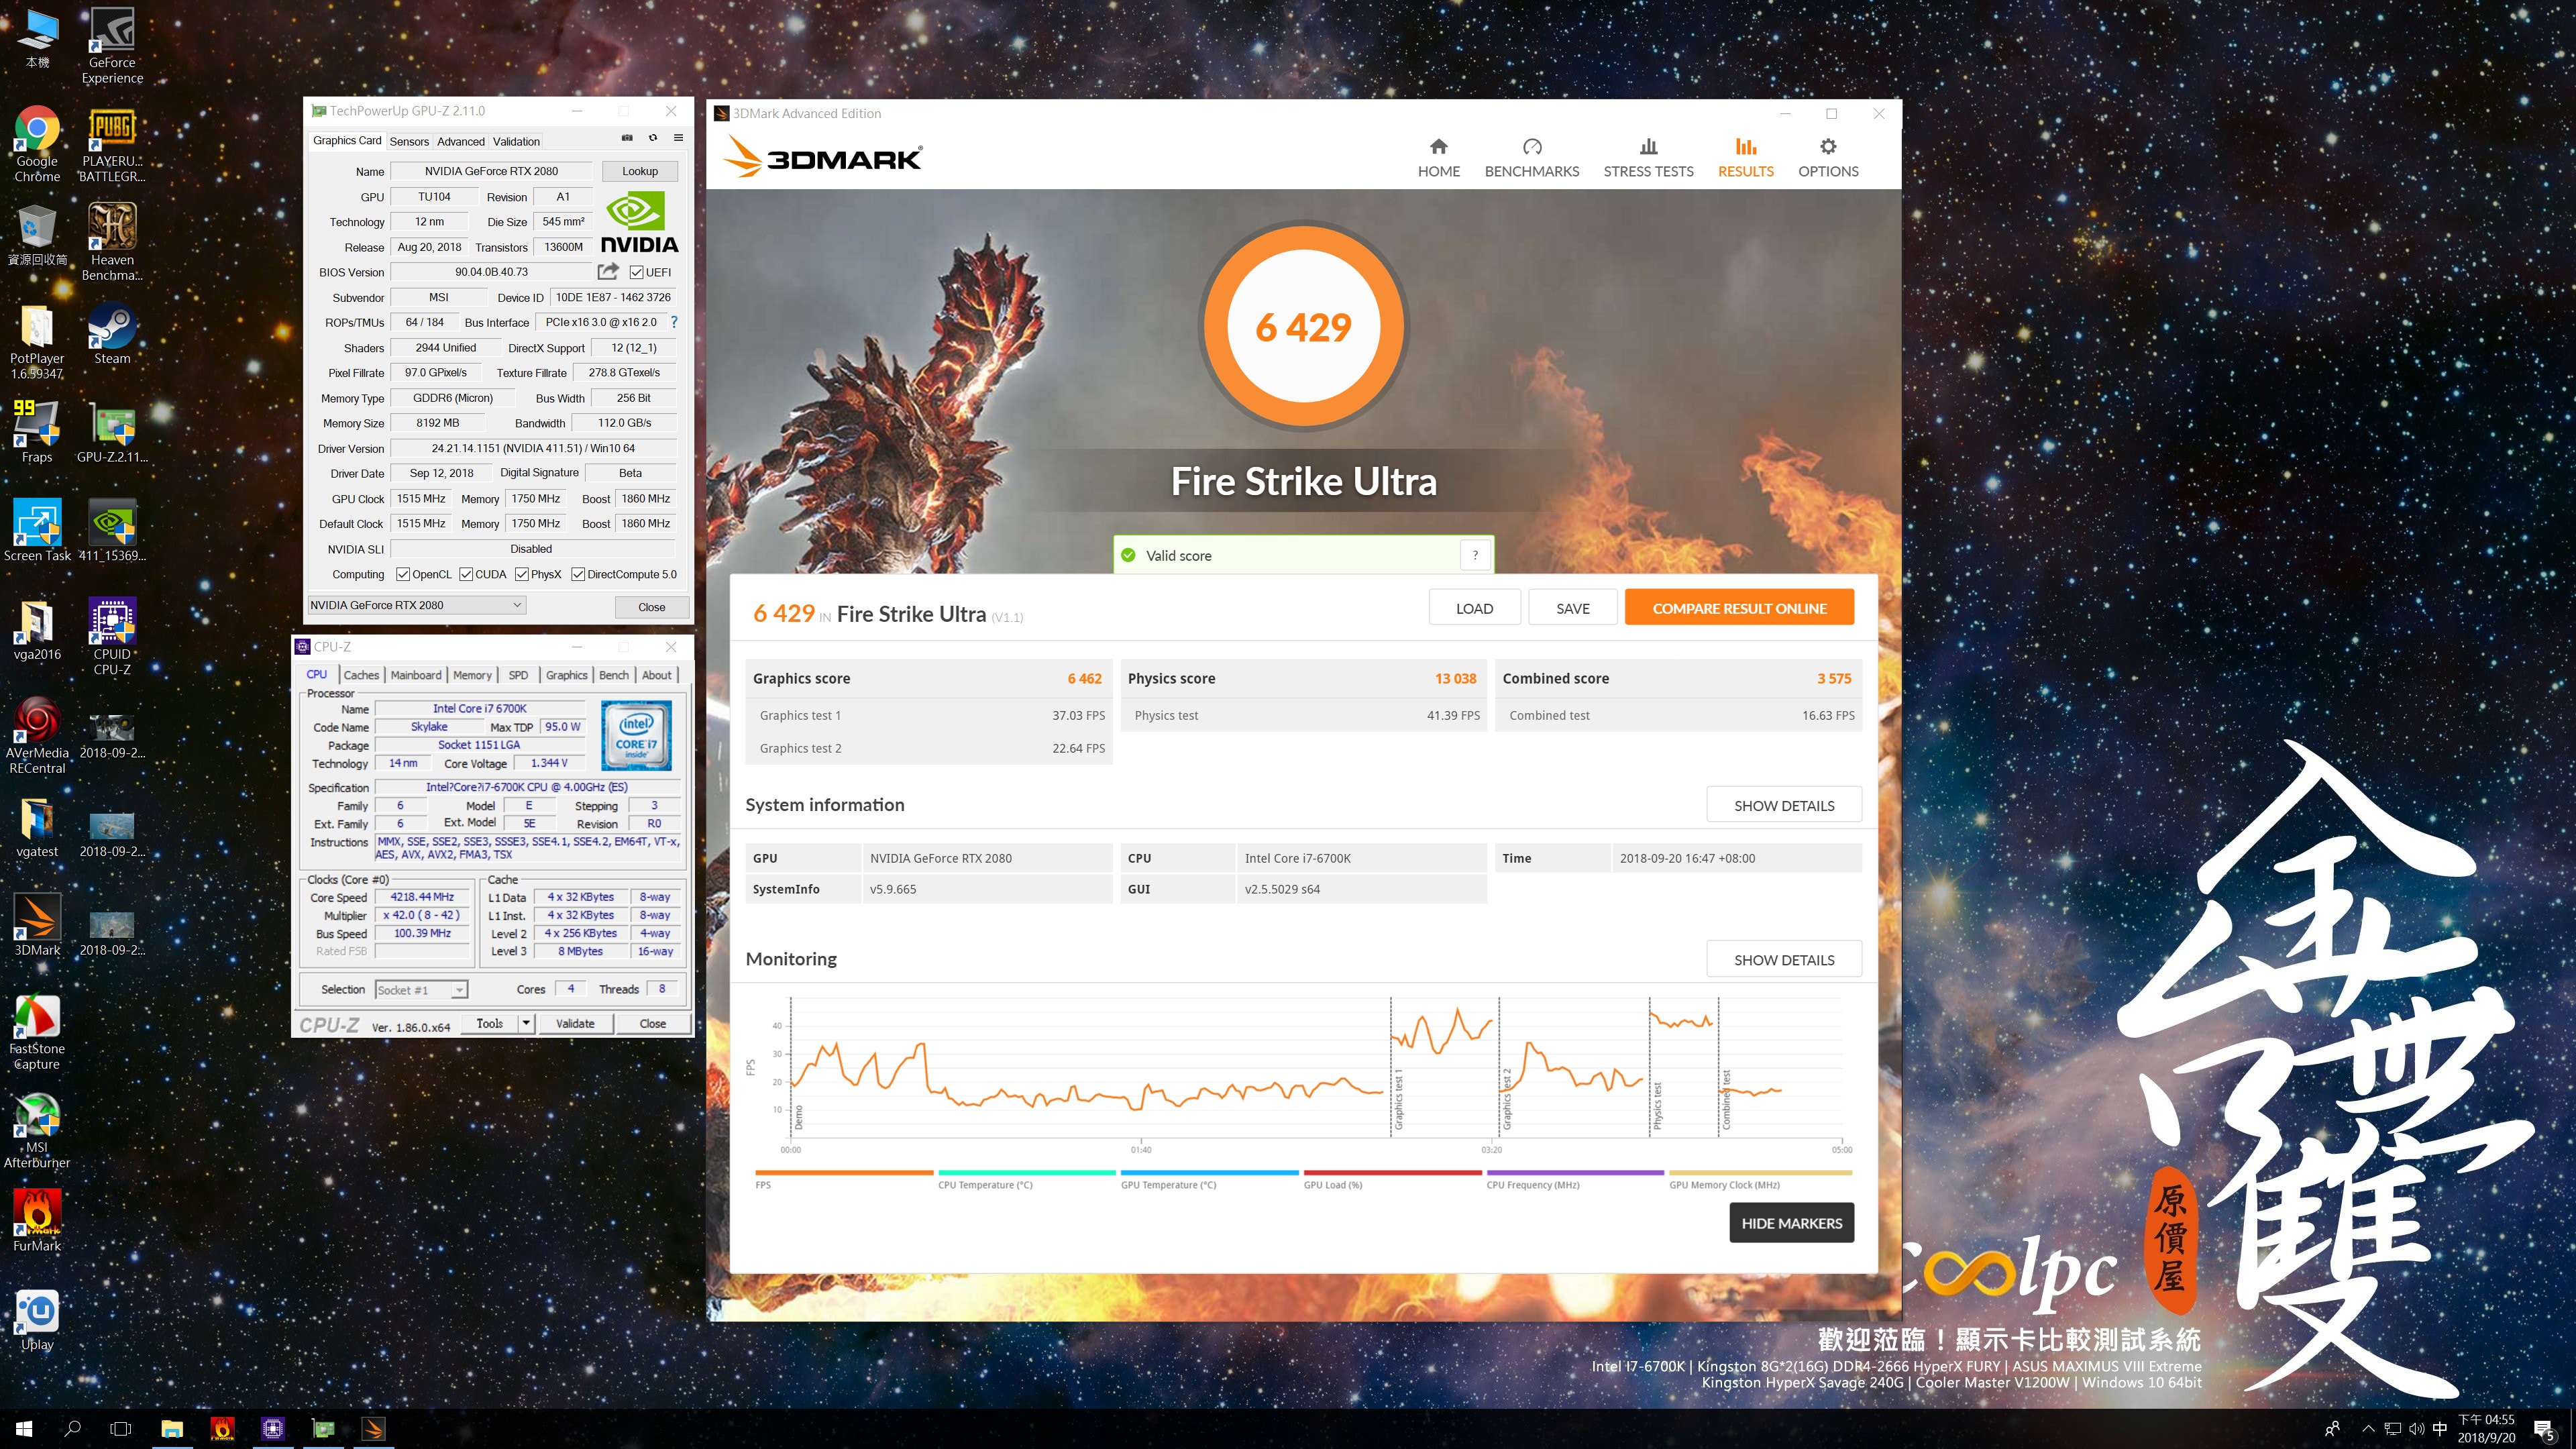This screenshot has height=1449, width=2576.
Task: Go to 3DMark HOME
Action: [x=1439, y=158]
